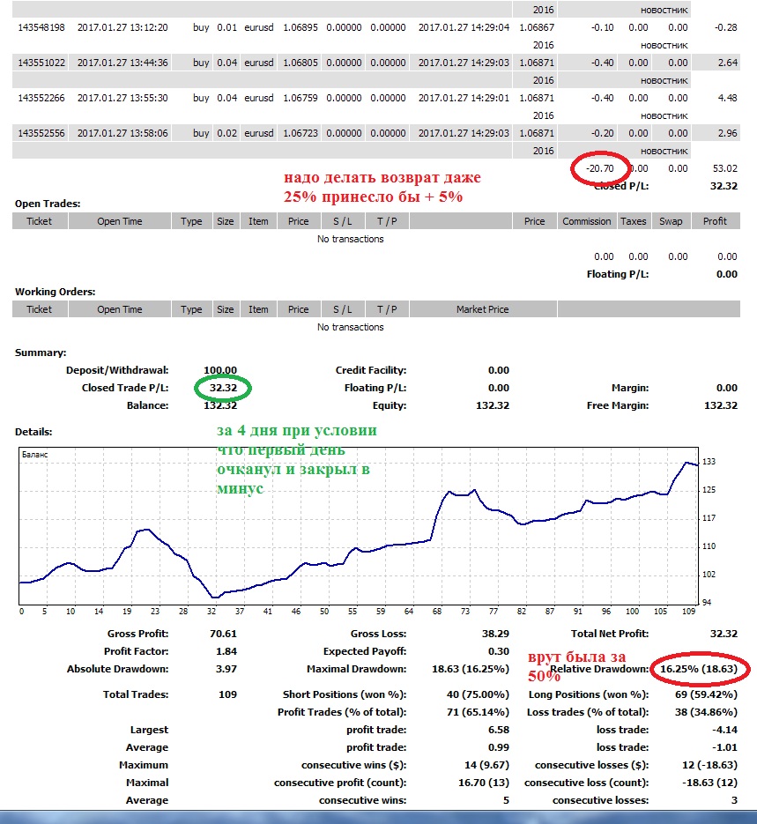Click Loss trades value 38 (34.86%)
Image resolution: width=757 pixels, height=824 pixels.
tap(706, 712)
